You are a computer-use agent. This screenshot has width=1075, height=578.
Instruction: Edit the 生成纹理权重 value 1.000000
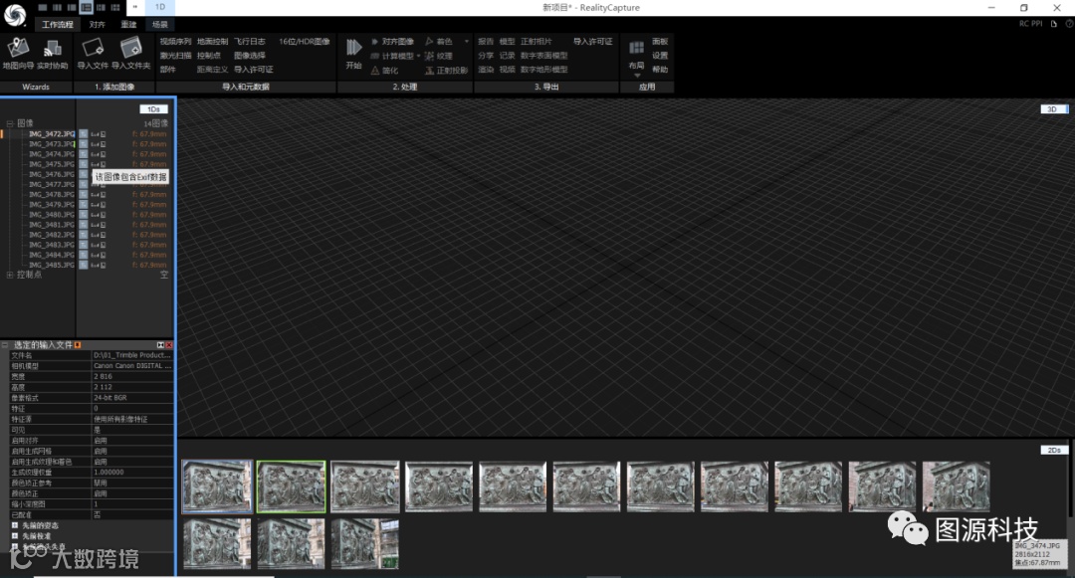point(132,472)
